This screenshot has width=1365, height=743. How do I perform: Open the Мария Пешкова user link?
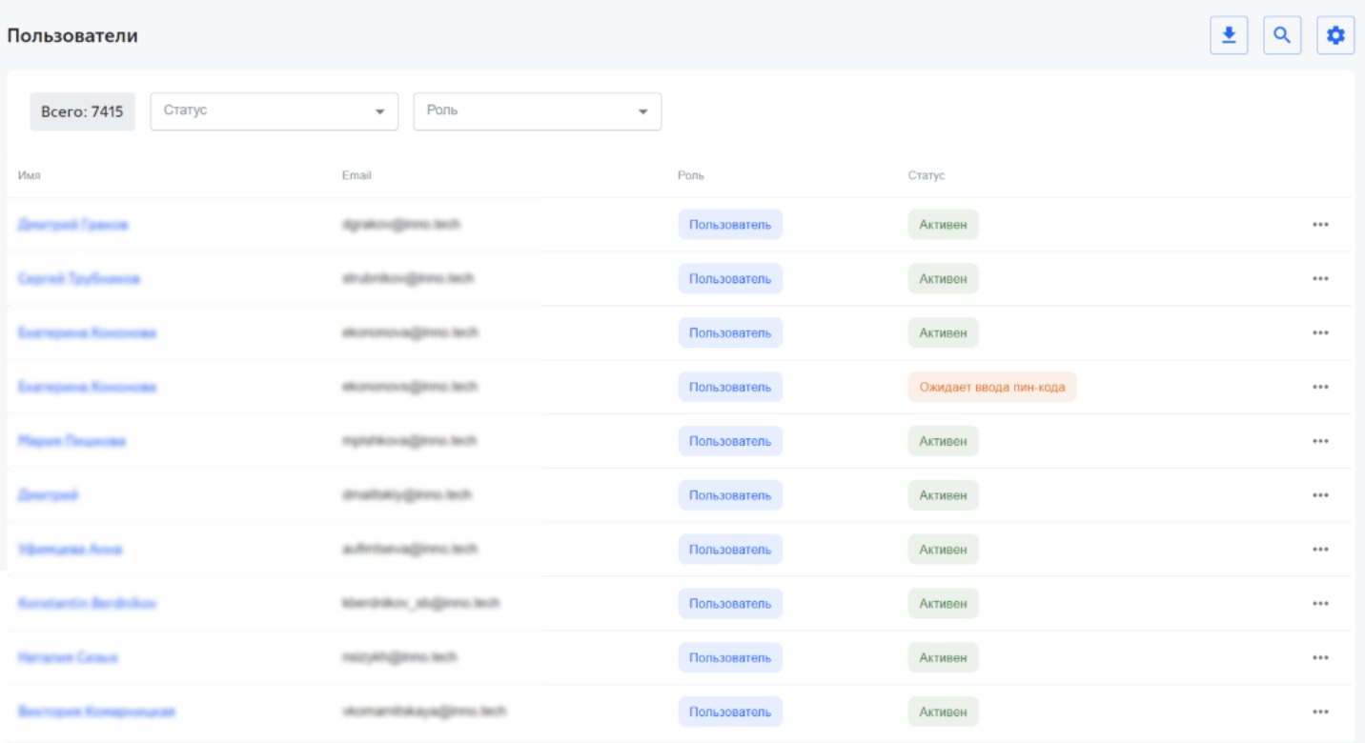tap(71, 441)
